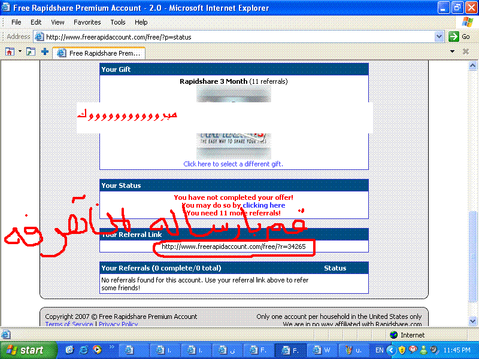Click the home tab-group icon in tab bar
Viewport: 479px width, 359px height.
tap(10, 52)
